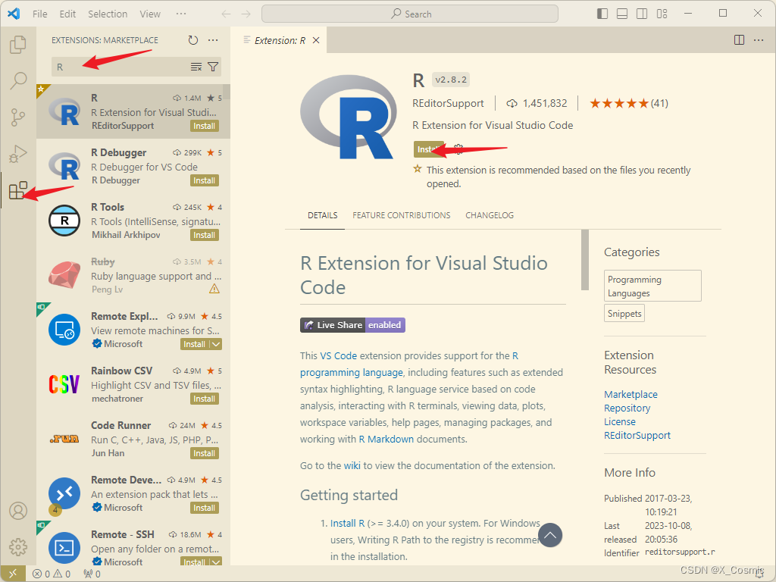Open the View menu
This screenshot has height=582, width=776.
150,14
